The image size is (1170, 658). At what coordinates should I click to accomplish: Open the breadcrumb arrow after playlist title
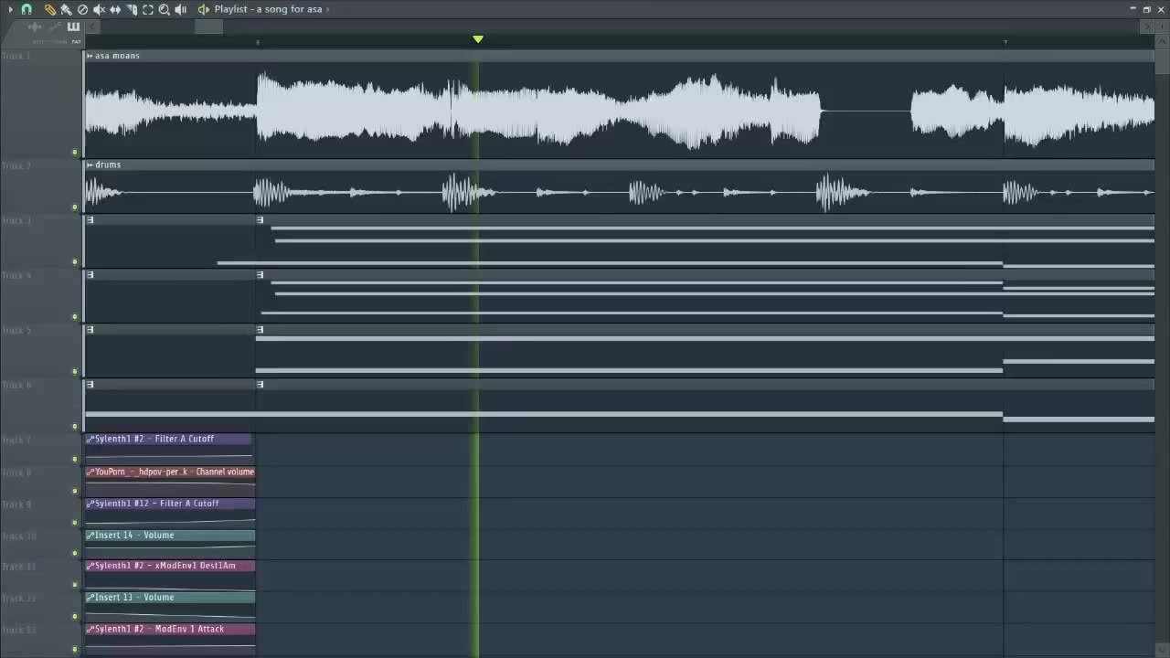[x=327, y=9]
